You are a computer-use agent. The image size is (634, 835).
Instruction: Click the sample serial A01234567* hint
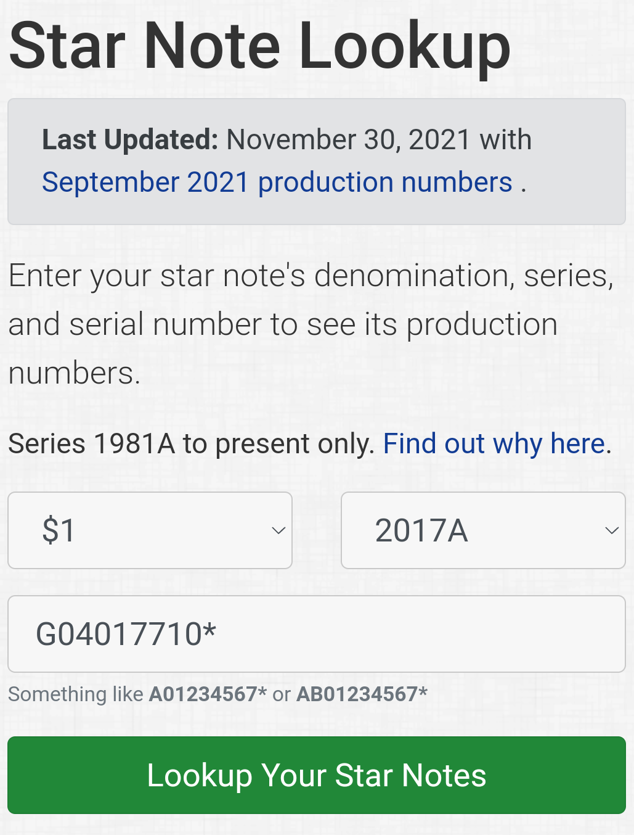[208, 694]
